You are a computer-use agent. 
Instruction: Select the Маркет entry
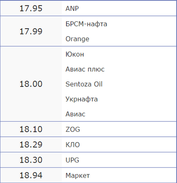[78, 175]
